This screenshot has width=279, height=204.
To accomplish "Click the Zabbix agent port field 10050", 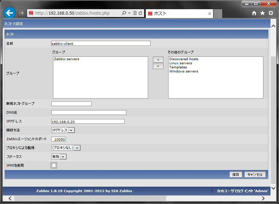I will click(x=58, y=139).
